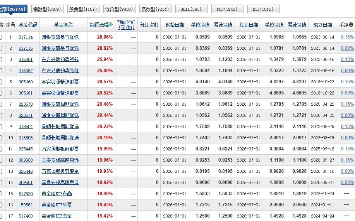Open fund code 517520
Image resolution: width=355 pixels, height=221 pixels.
26,194
